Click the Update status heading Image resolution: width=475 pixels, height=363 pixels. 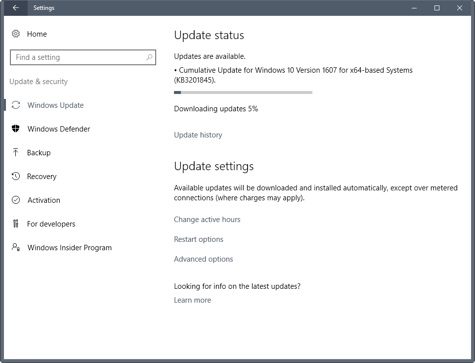209,35
